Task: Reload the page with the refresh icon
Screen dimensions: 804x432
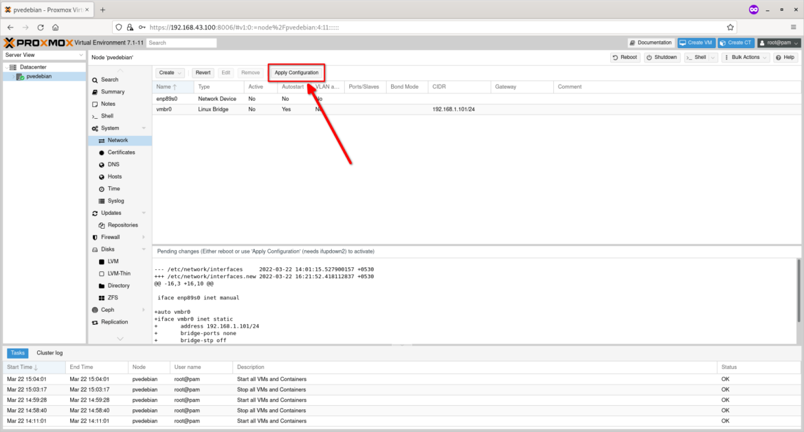Action: (41, 27)
